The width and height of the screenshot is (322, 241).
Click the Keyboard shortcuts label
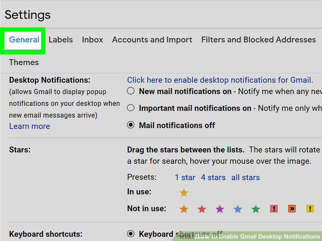pyautogui.click(x=46, y=234)
